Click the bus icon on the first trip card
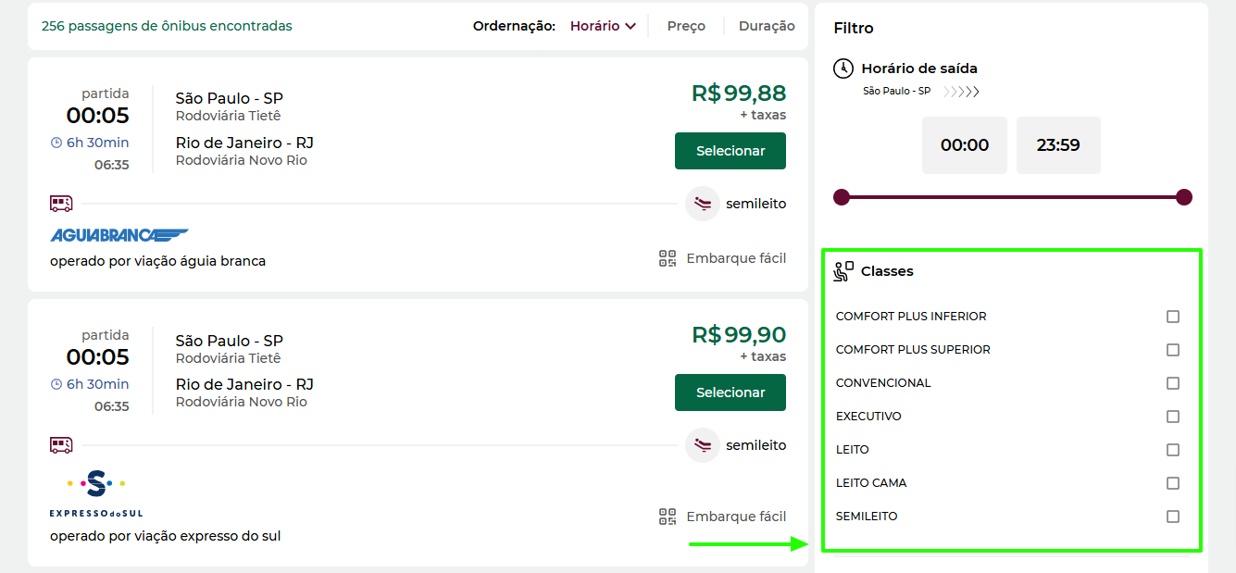Screen dimensions: 1236x573 click(61, 203)
